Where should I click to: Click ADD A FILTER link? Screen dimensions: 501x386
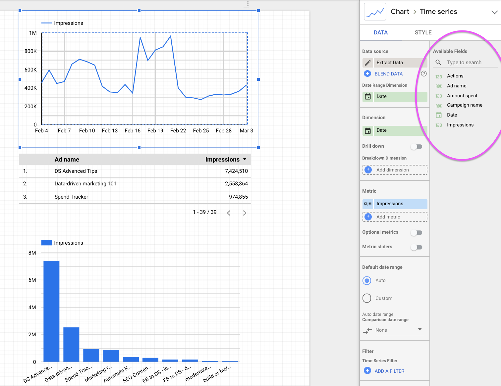point(389,371)
